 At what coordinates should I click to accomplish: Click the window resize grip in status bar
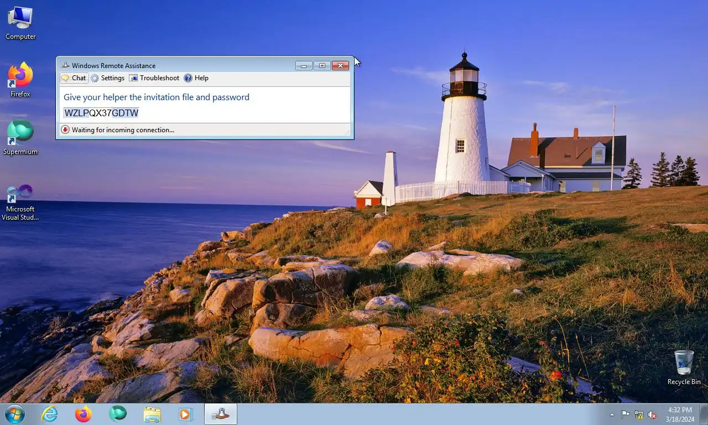(x=347, y=132)
